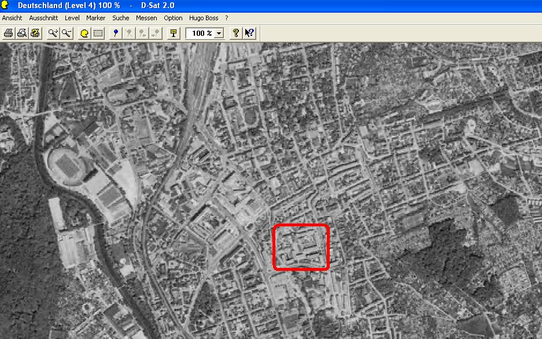This screenshot has width=542, height=339.
Task: Click the blue Set Marker pin icon
Action: click(x=116, y=33)
